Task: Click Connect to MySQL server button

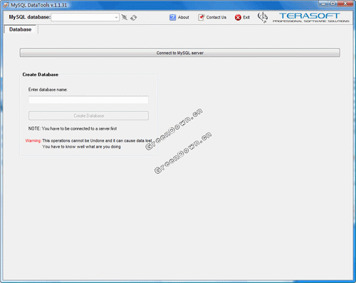Action: coord(180,53)
